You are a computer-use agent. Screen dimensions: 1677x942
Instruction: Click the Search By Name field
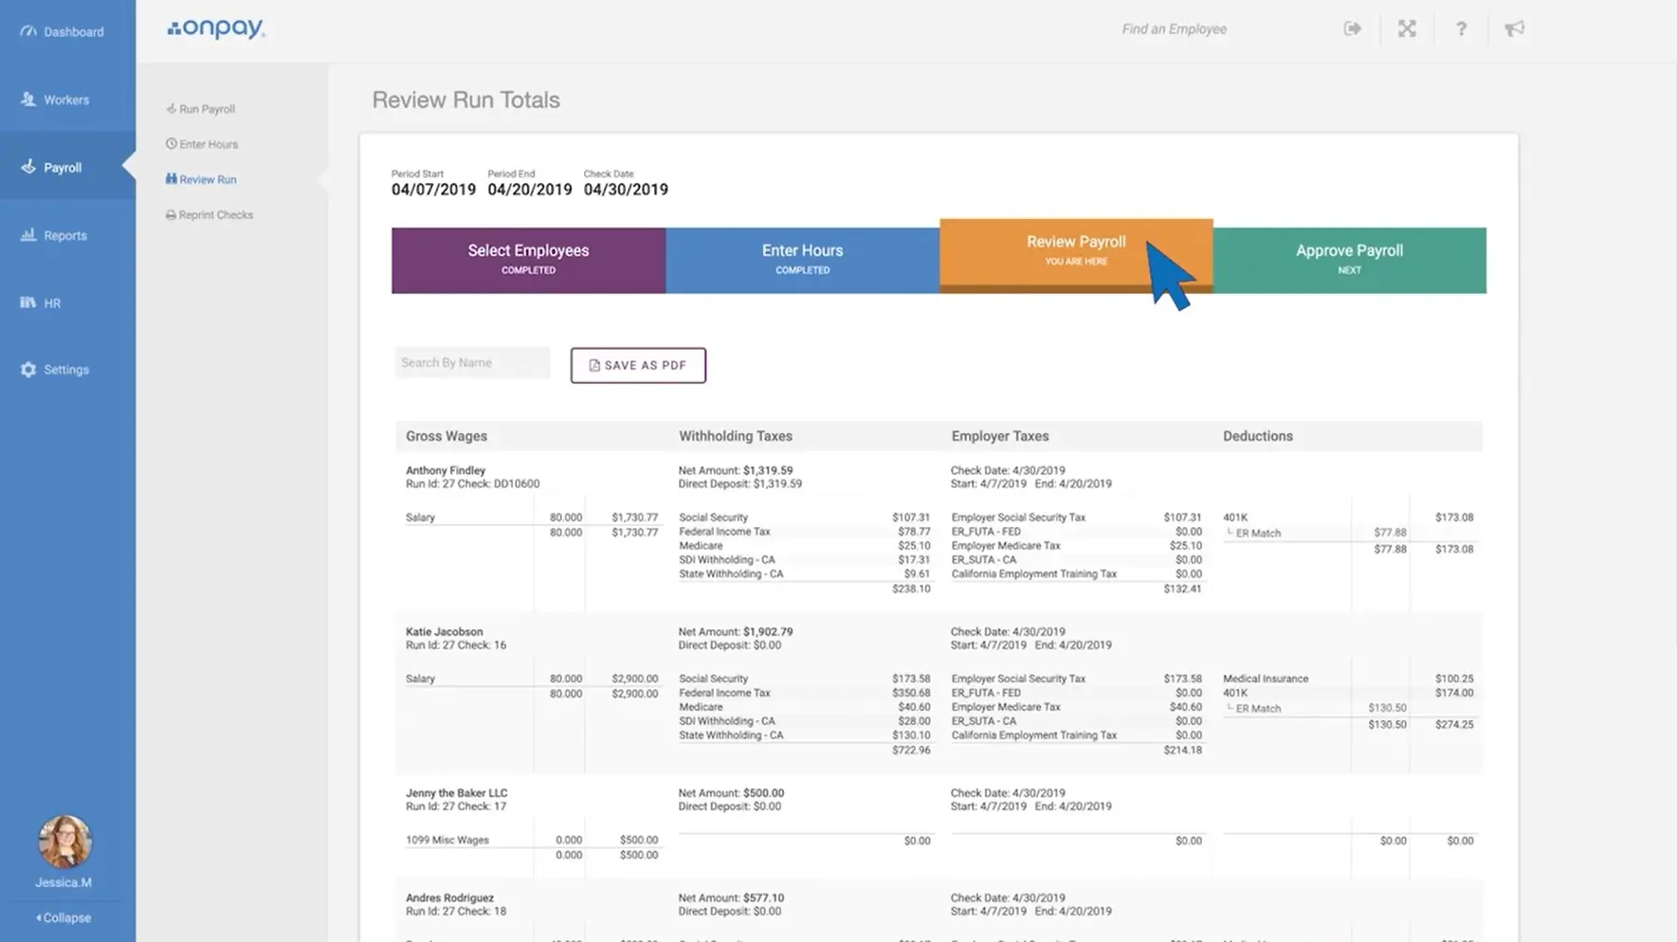coord(472,363)
